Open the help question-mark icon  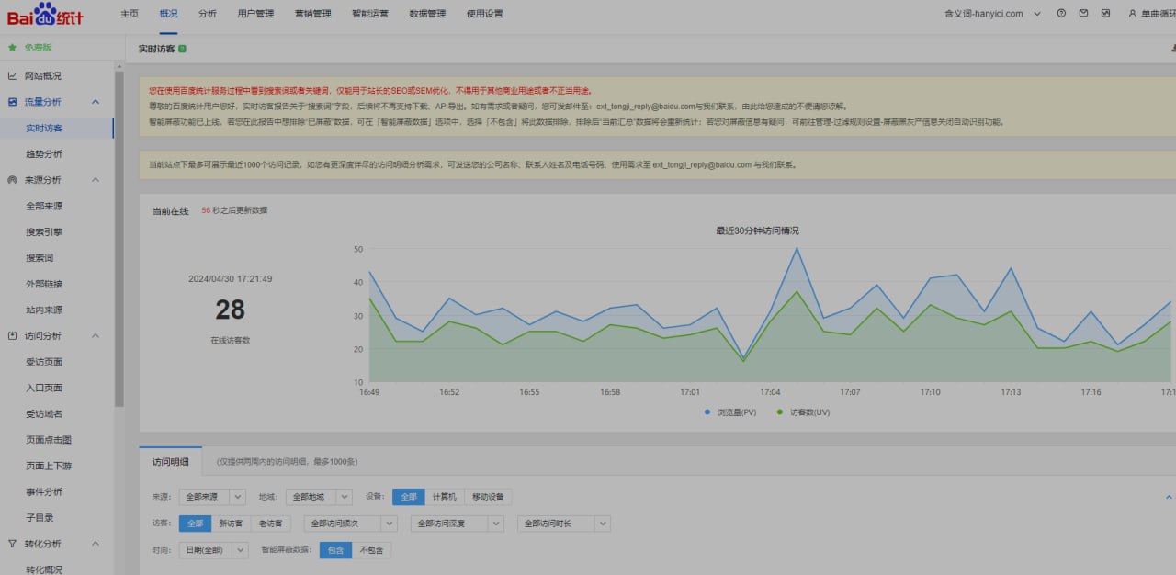coord(1061,14)
